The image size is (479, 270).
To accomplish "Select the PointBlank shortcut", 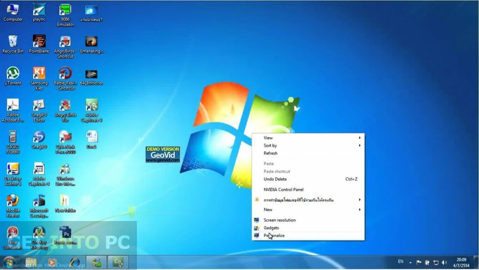I will [39, 44].
